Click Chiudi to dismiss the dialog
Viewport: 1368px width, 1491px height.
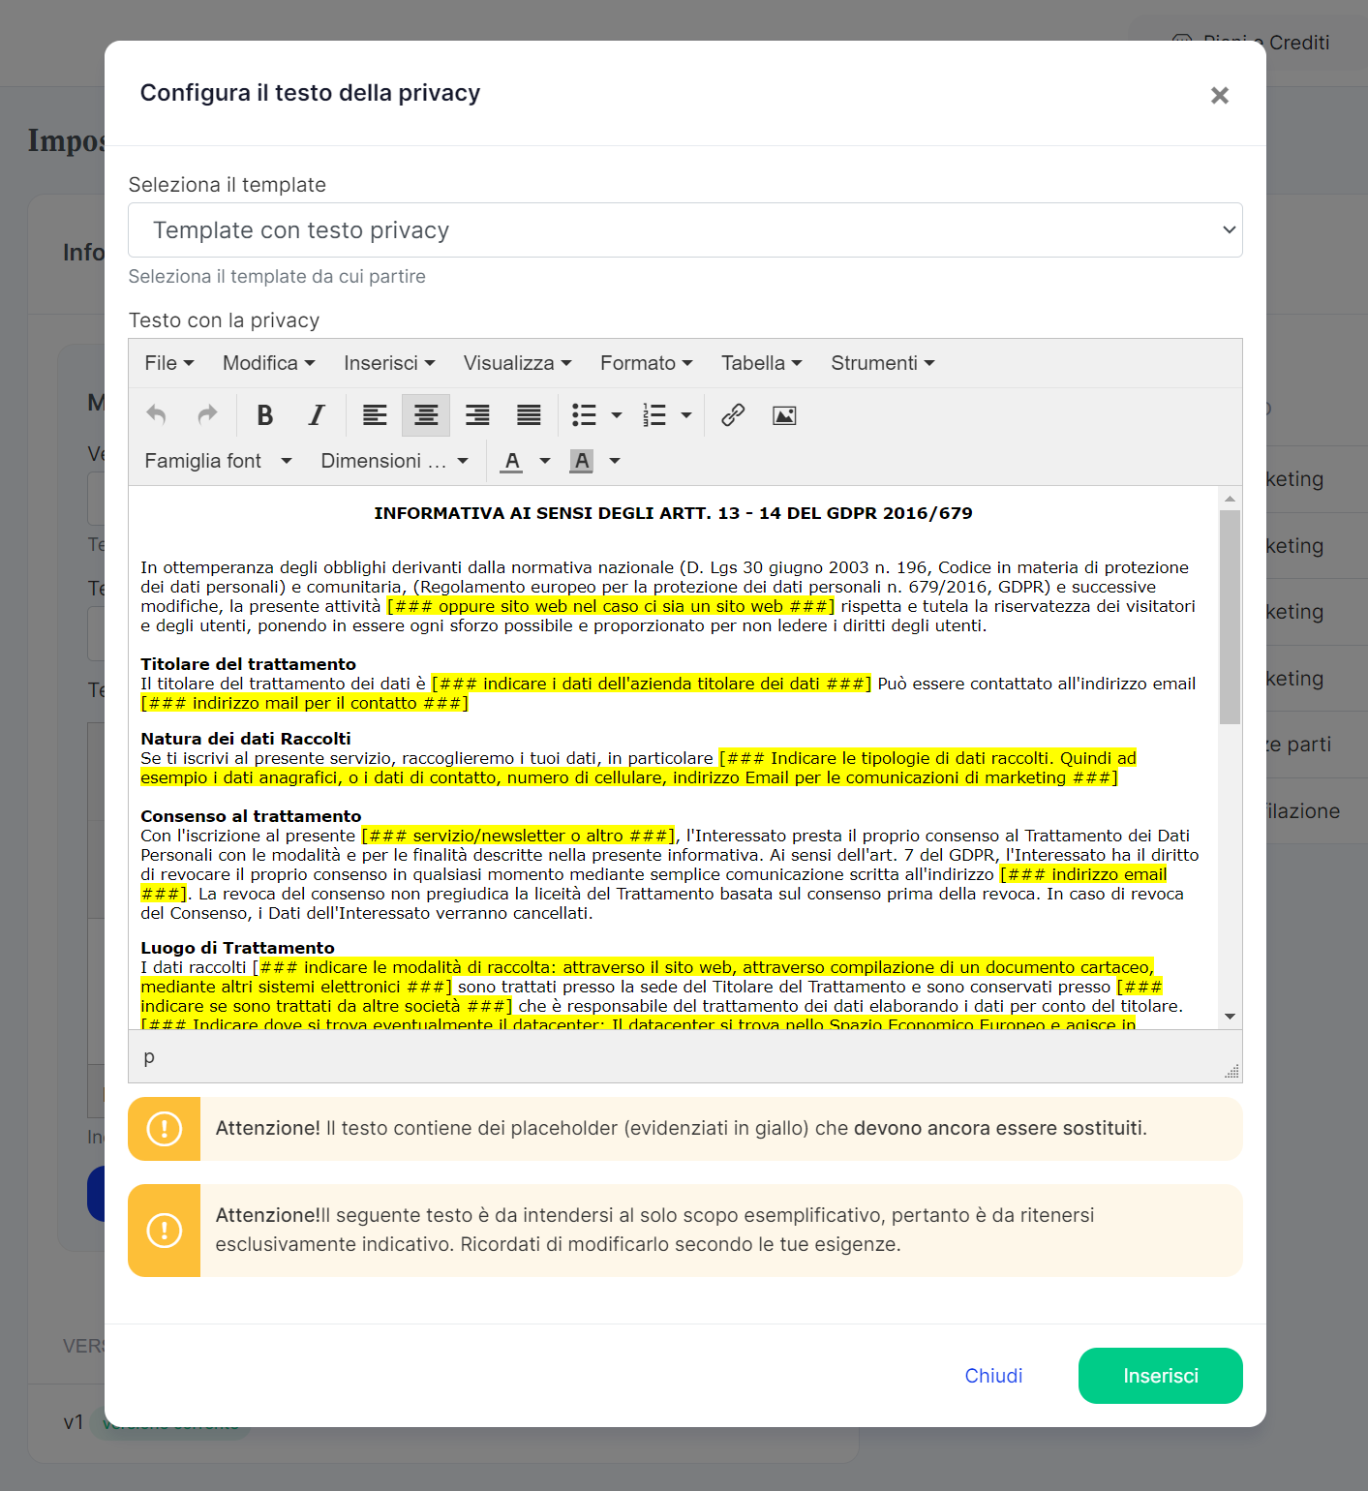(993, 1375)
